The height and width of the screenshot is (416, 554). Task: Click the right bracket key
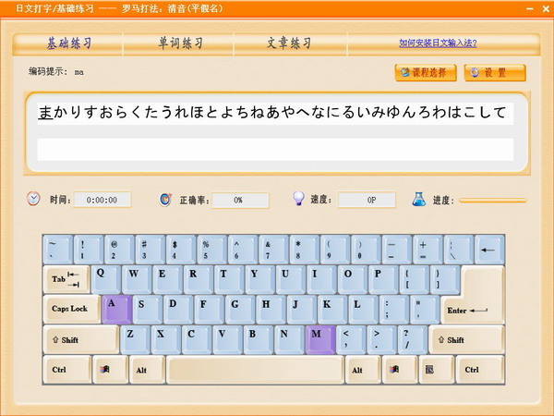click(445, 279)
